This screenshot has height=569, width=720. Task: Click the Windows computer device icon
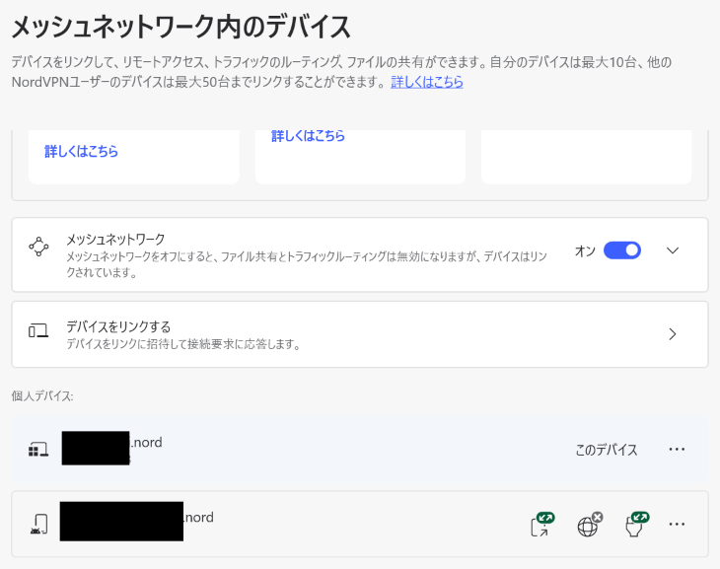[38, 450]
